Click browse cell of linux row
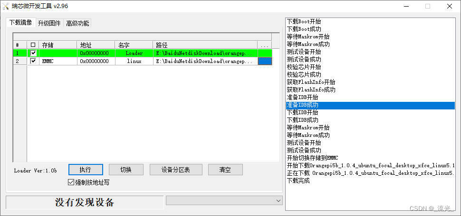The image size is (461, 216). click(x=265, y=61)
